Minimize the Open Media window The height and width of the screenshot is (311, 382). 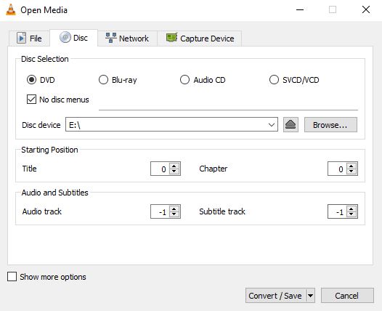coord(300,9)
